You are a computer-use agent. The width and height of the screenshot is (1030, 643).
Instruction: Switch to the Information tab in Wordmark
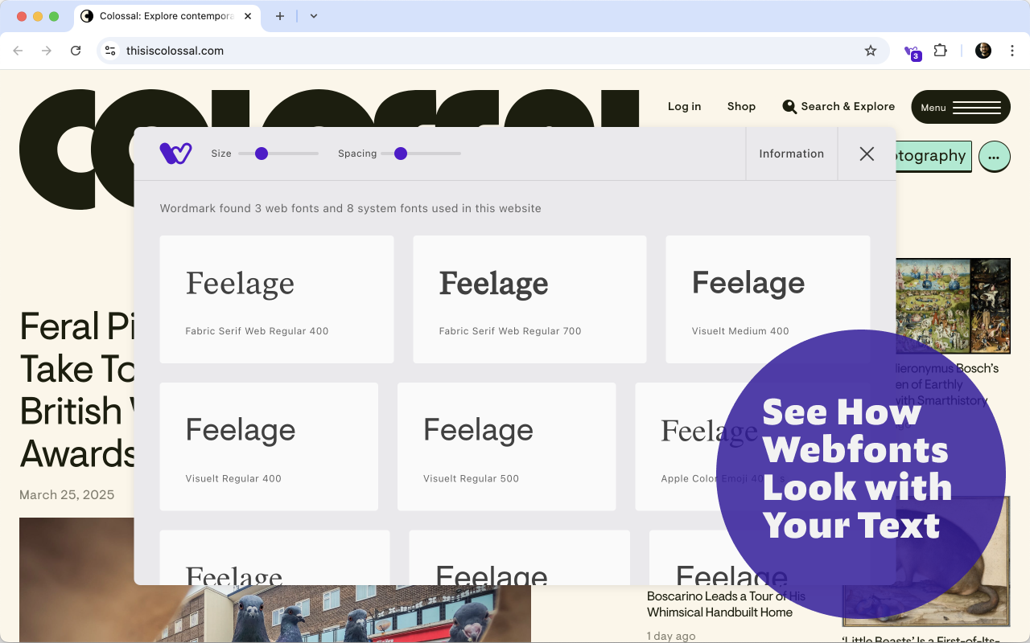coord(791,154)
